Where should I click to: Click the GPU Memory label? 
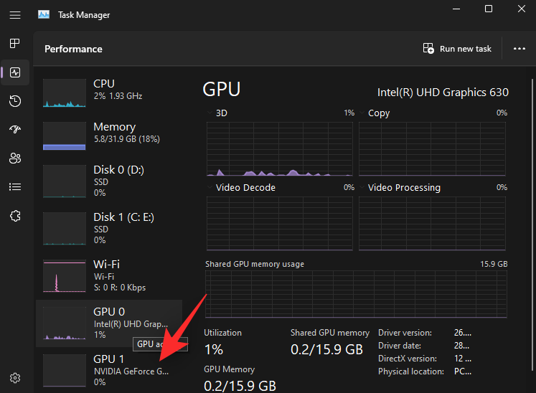[230, 369]
